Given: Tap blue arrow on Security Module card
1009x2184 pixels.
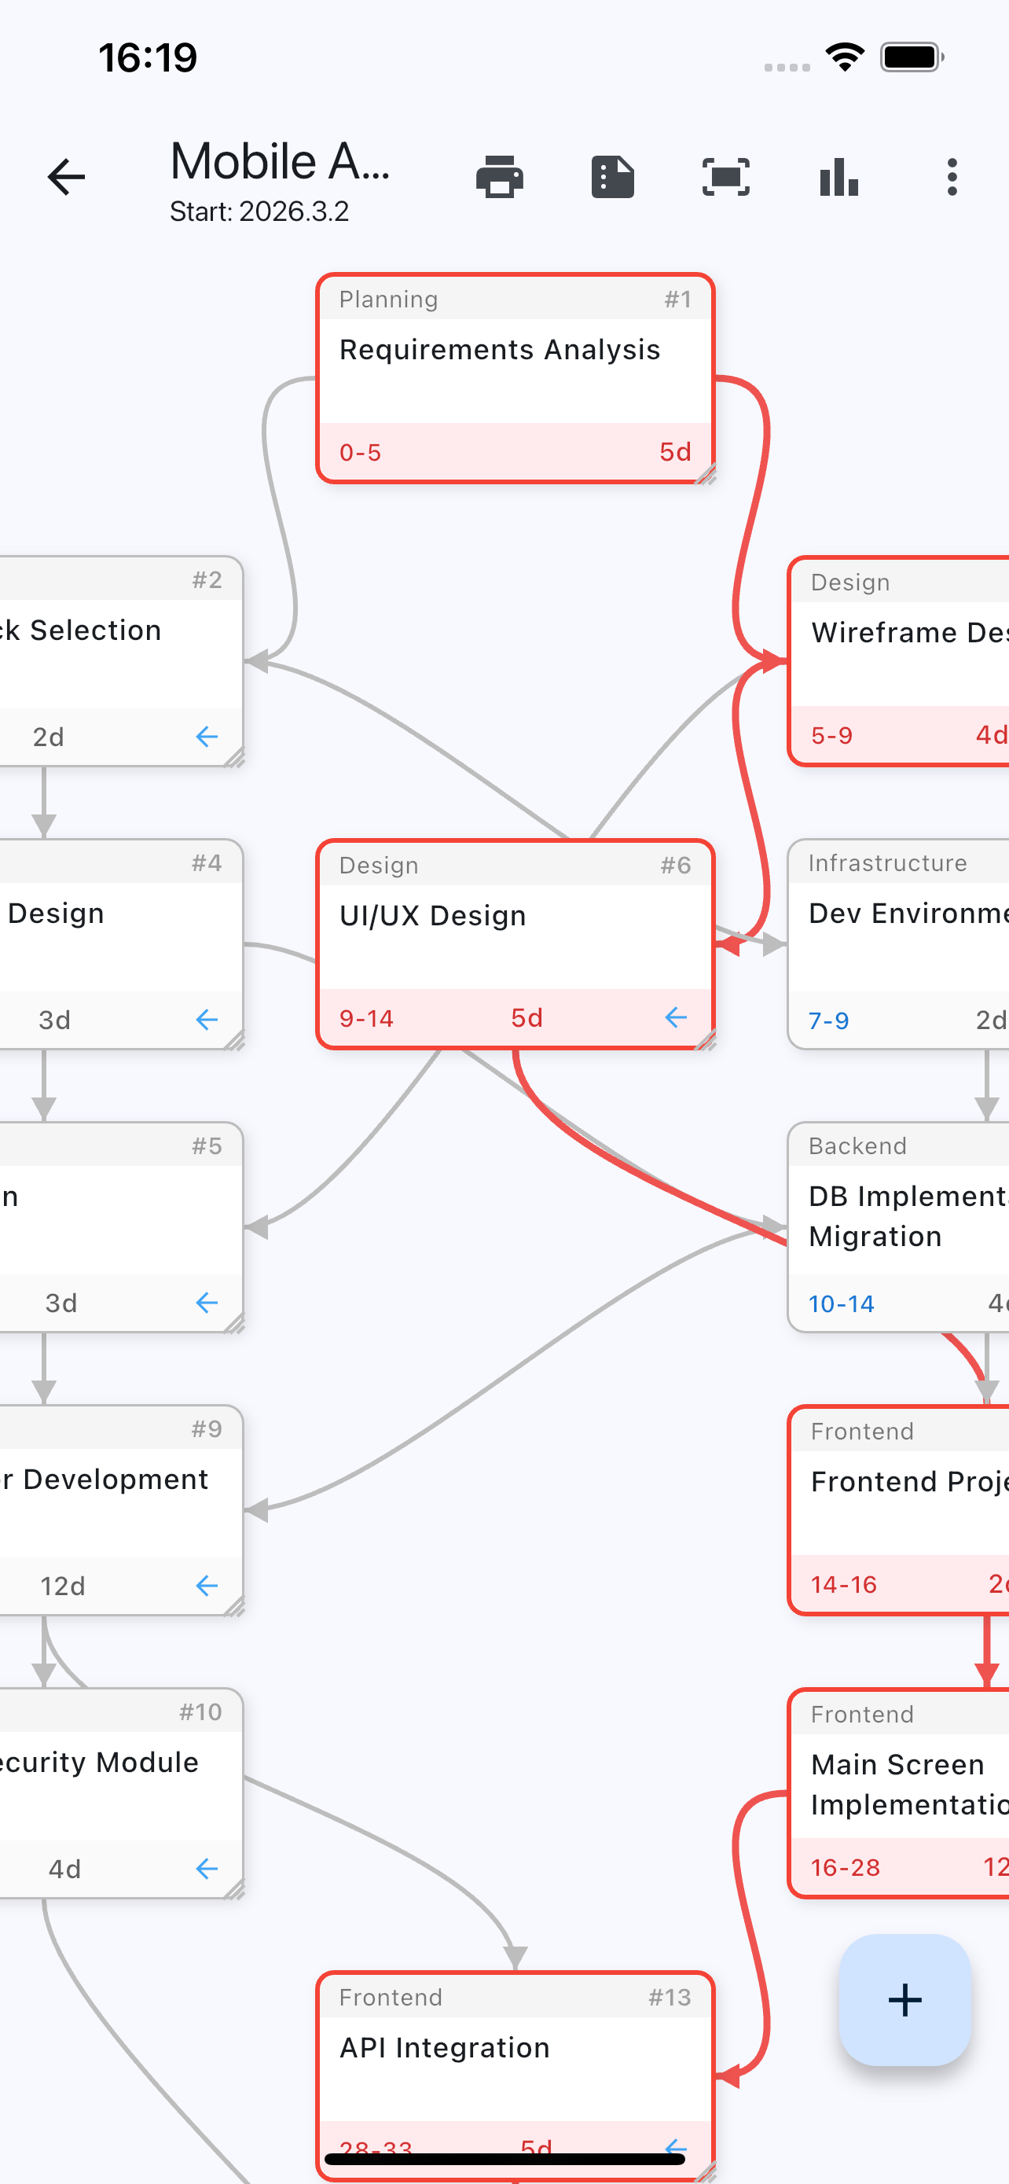Looking at the screenshot, I should pos(207,1869).
